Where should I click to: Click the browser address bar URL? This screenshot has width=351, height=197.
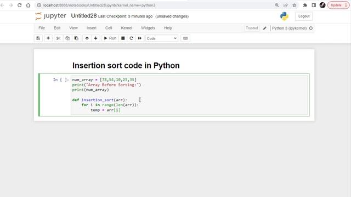pyautogui.click(x=99, y=5)
